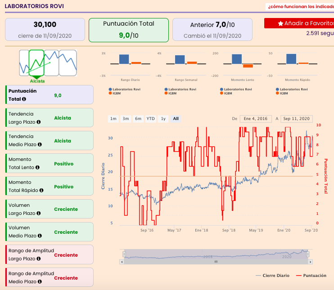
Task: Click the info icon beside Puntuación Total
Action: coord(24,99)
